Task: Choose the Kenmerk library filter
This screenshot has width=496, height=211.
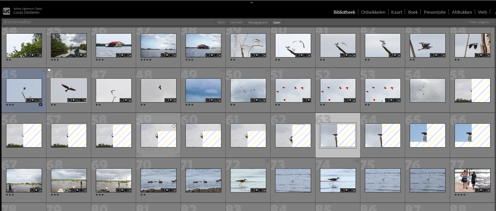Action: point(236,23)
